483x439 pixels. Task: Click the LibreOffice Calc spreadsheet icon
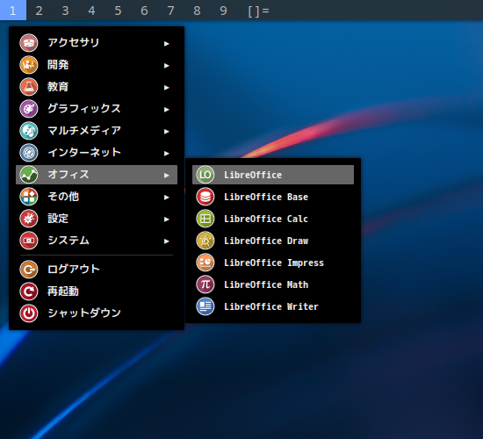click(205, 219)
